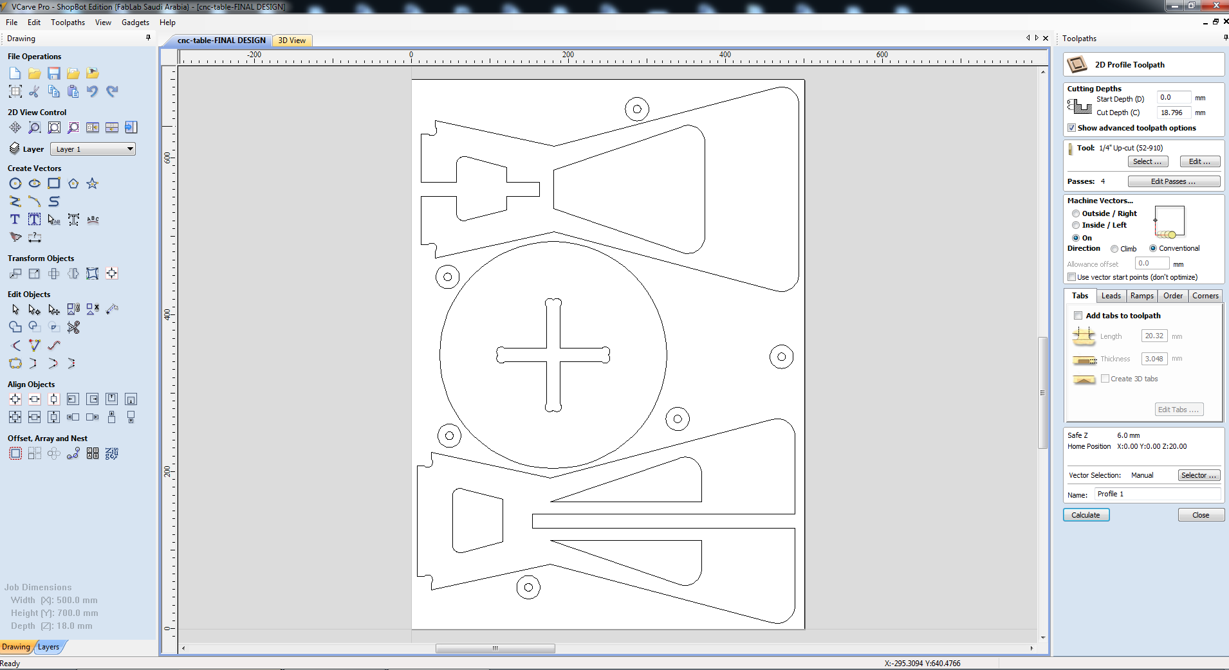This screenshot has width=1229, height=670.
Task: Select Outside / Right machine vectors option
Action: pos(1075,213)
